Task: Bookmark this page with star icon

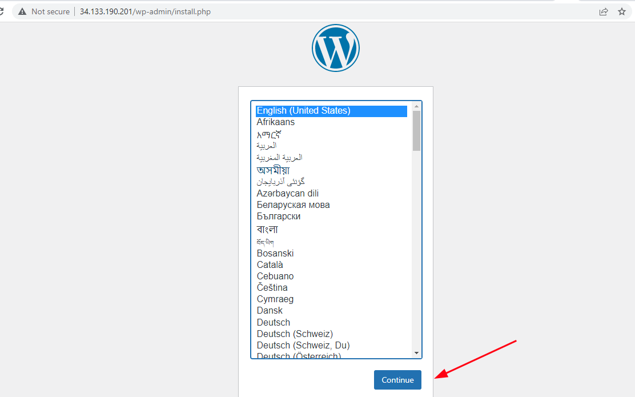Action: [x=622, y=12]
